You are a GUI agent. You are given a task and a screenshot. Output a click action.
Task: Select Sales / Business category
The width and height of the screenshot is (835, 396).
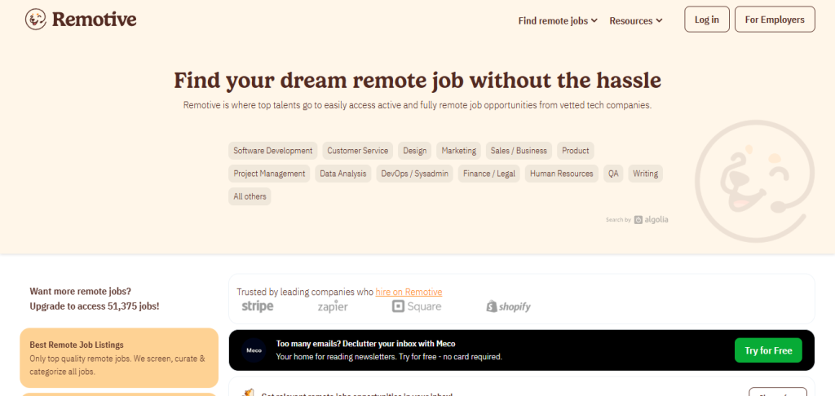(x=519, y=151)
